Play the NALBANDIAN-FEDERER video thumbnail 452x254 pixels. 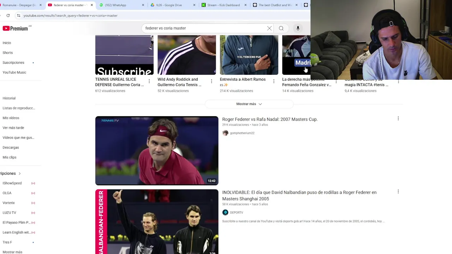click(x=157, y=222)
